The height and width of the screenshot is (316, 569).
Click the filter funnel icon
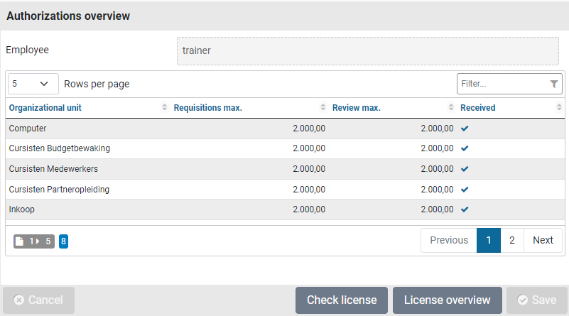(553, 84)
